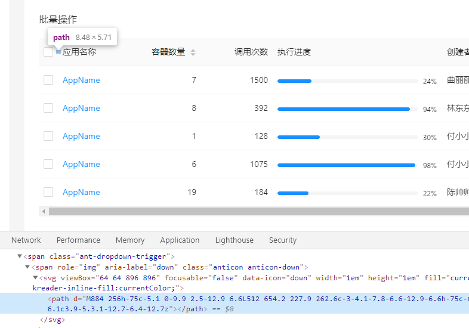The image size is (469, 328).
Task: Click the 24% progress bar
Action: (347, 81)
